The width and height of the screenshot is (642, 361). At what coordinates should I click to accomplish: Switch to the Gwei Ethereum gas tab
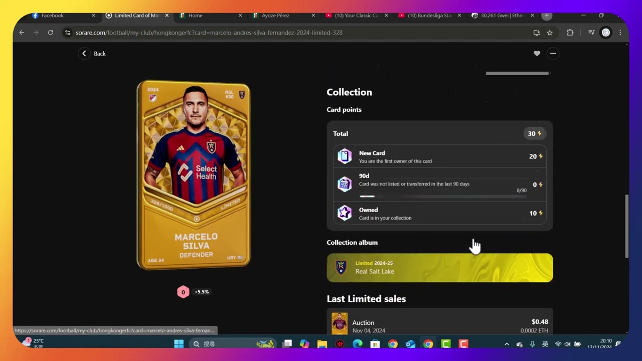[x=503, y=16]
